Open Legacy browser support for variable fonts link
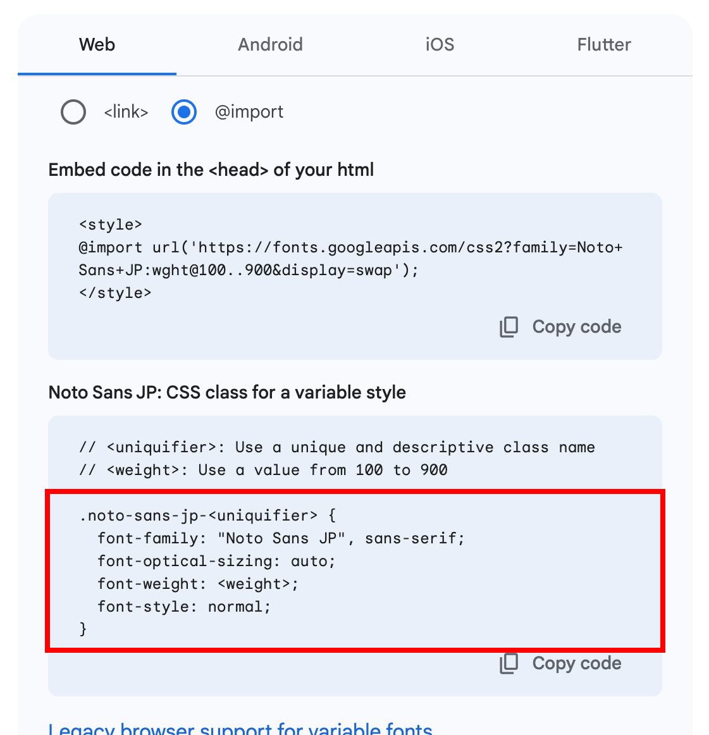 click(x=240, y=729)
